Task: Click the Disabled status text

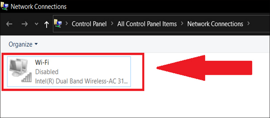Action: tap(47, 72)
